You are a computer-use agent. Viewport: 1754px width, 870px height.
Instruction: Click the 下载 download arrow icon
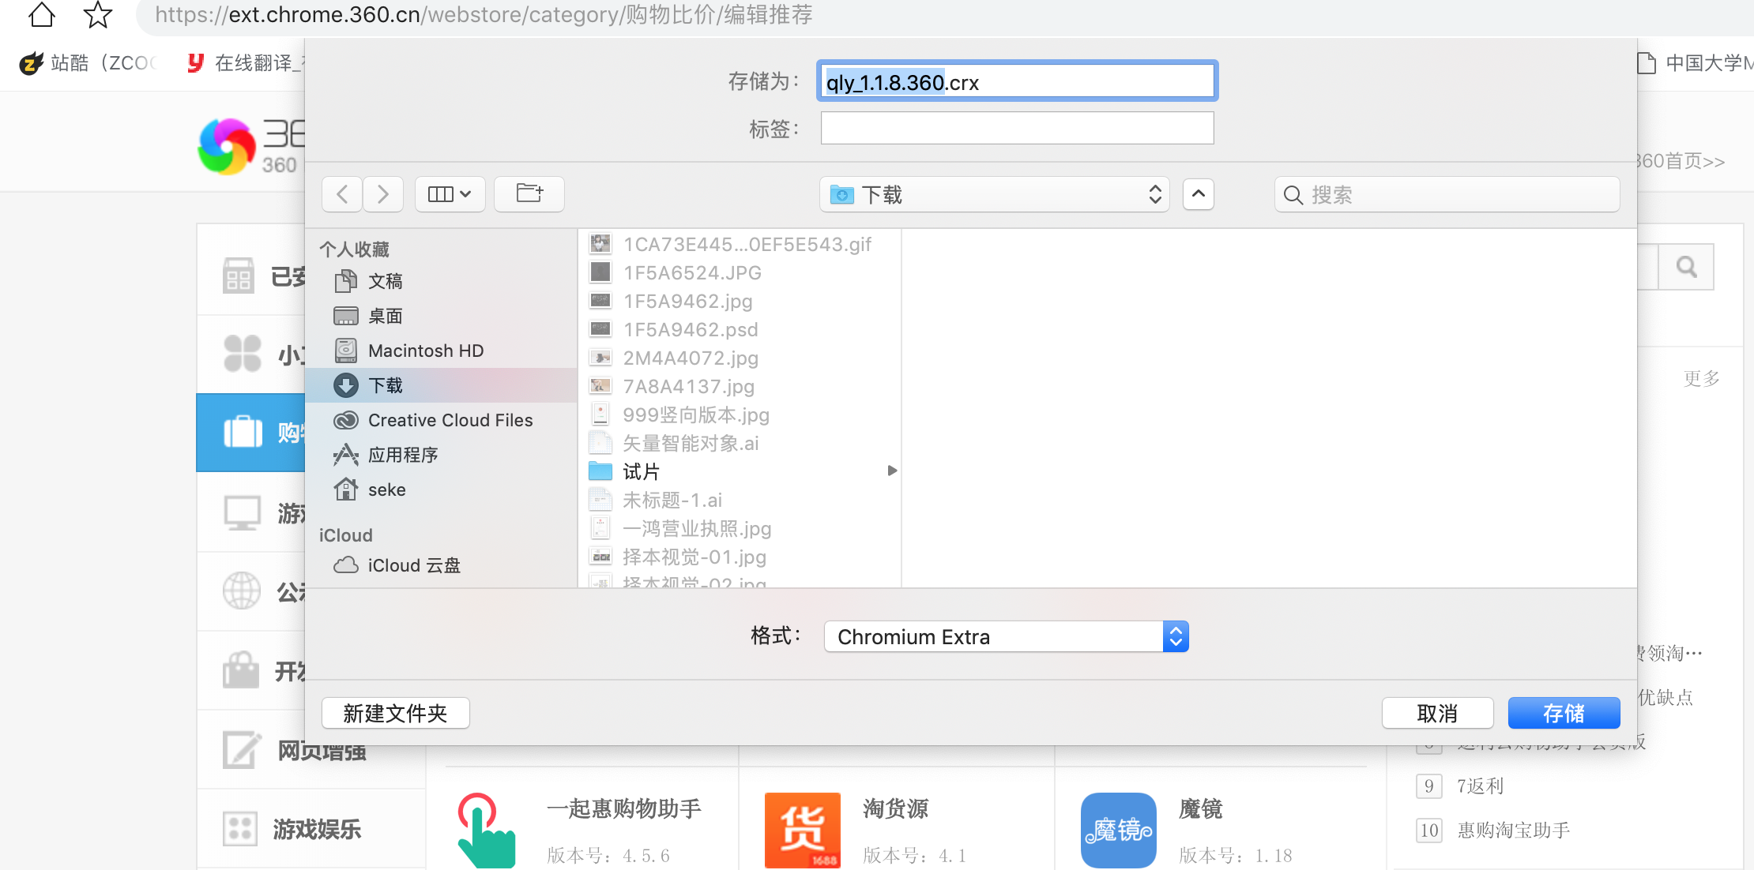(345, 385)
